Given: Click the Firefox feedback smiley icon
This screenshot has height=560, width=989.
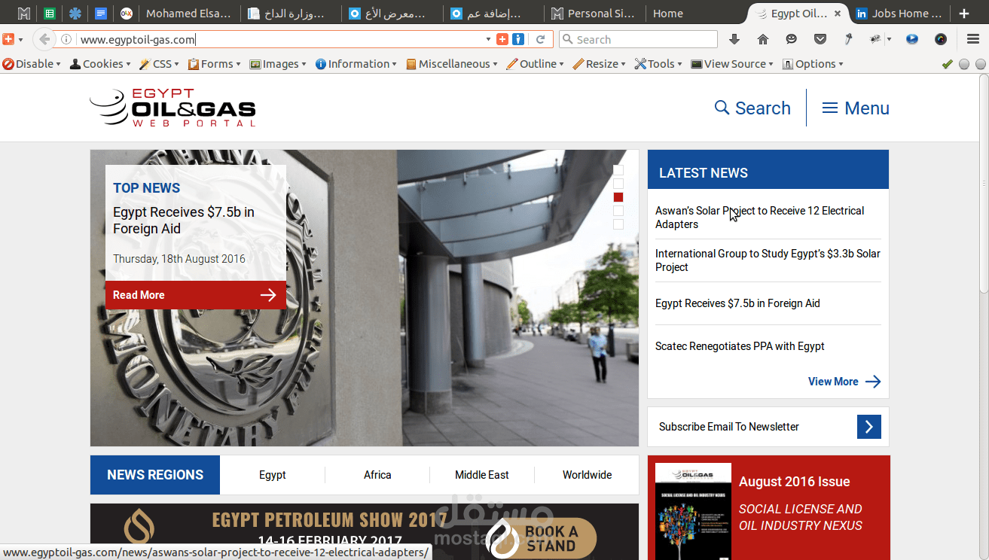Looking at the screenshot, I should [790, 38].
